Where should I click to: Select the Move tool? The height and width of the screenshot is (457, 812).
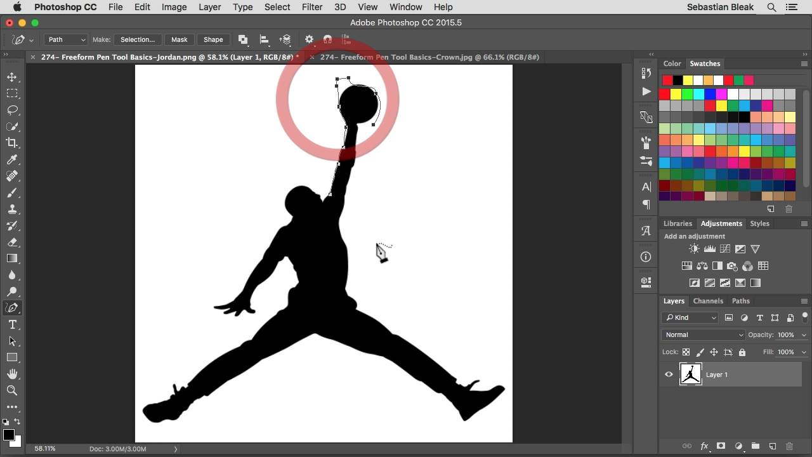[x=12, y=77]
